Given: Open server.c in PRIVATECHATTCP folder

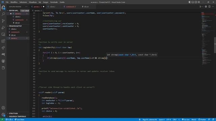Looking at the screenshot, I should coord(18,38).
